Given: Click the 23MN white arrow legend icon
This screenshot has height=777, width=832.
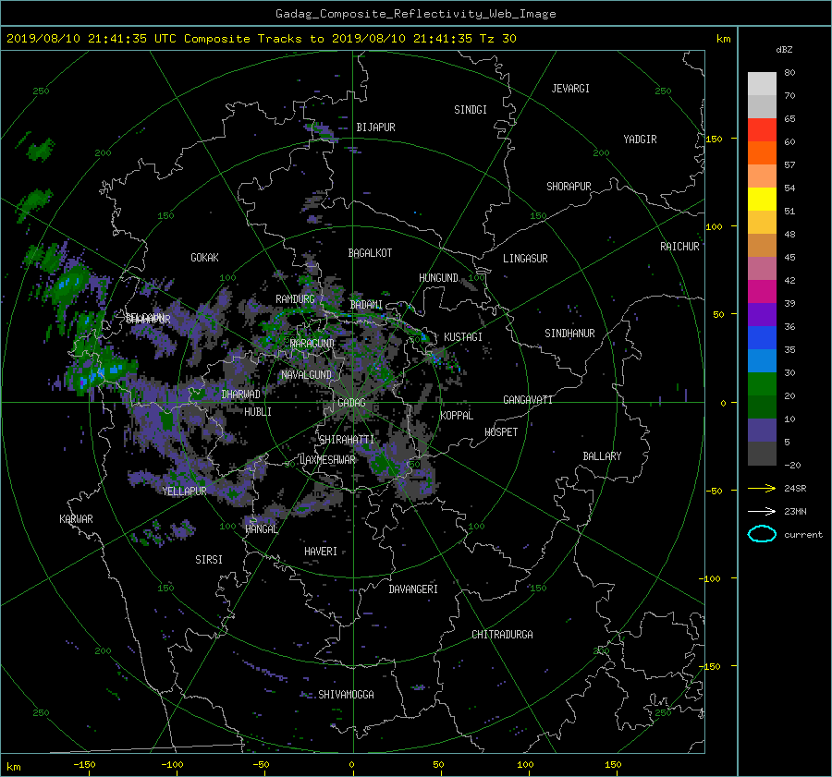Looking at the screenshot, I should tap(762, 511).
